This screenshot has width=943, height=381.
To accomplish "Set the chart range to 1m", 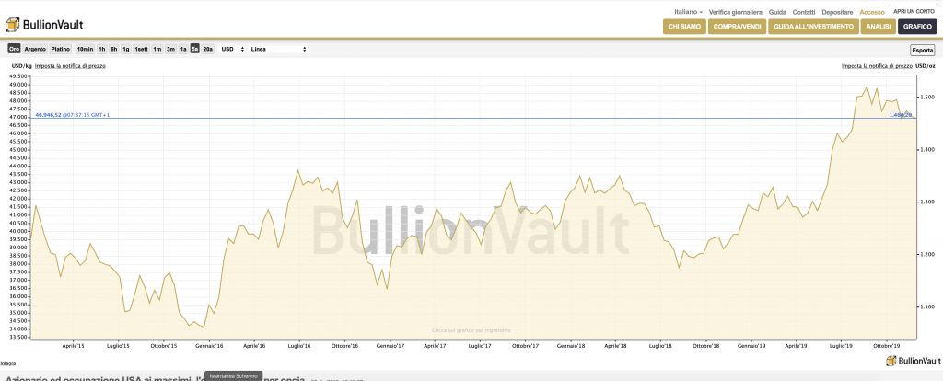I will [x=157, y=49].
